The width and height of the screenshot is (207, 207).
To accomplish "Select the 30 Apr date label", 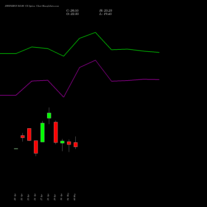I will (x=61, y=197).
